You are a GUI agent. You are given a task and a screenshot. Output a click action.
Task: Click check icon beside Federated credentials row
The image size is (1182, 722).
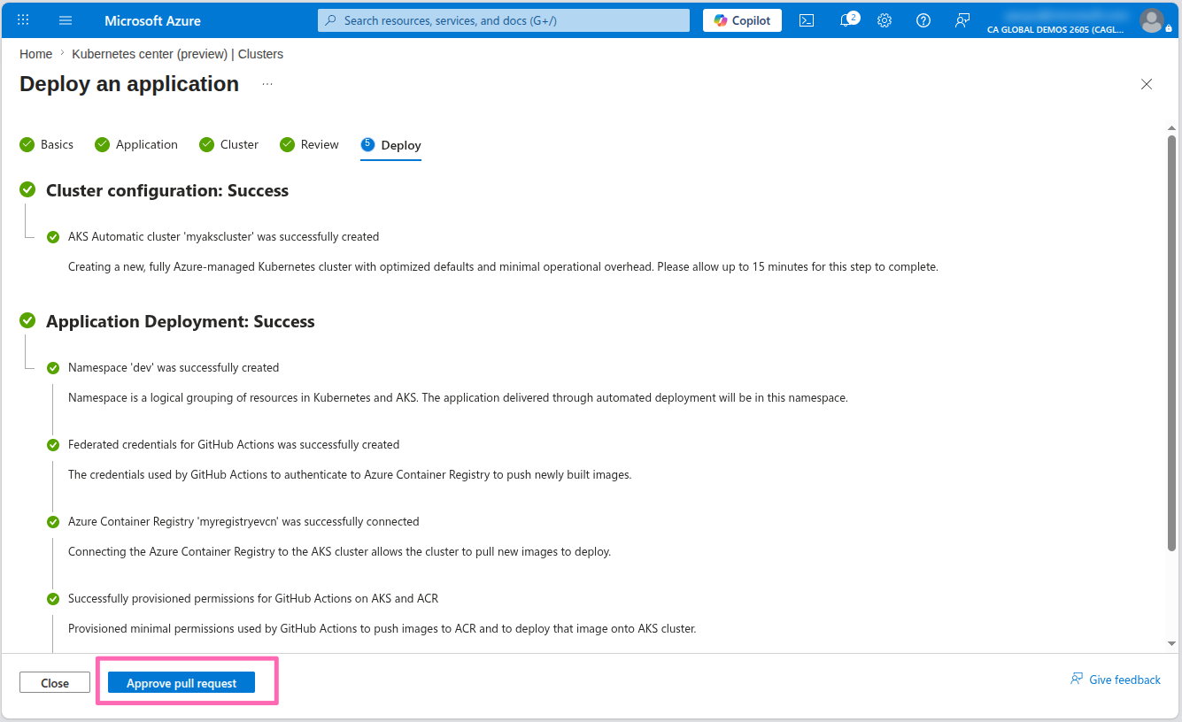coord(53,445)
